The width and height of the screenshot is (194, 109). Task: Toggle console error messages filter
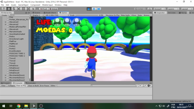click(x=149, y=85)
